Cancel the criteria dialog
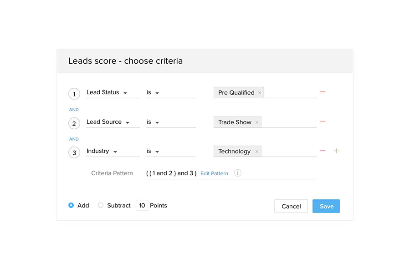Screen dimensions: 410x273 (x=291, y=206)
